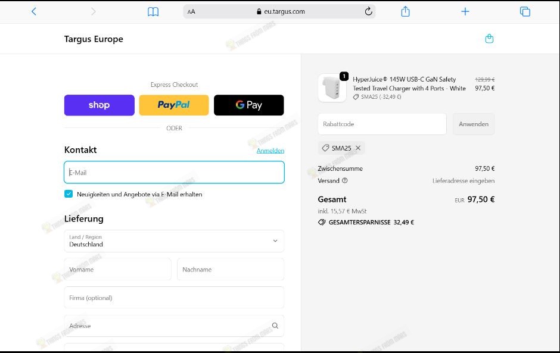Tap the Safari share icon

[405, 11]
